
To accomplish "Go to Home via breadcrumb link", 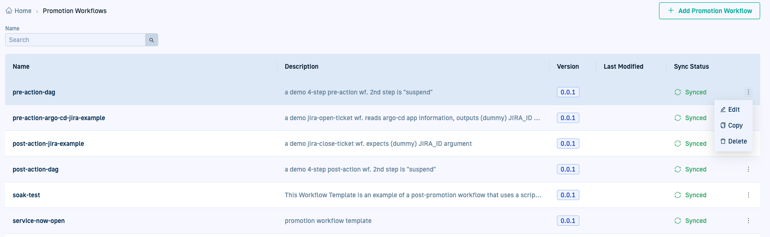I will (22, 11).
